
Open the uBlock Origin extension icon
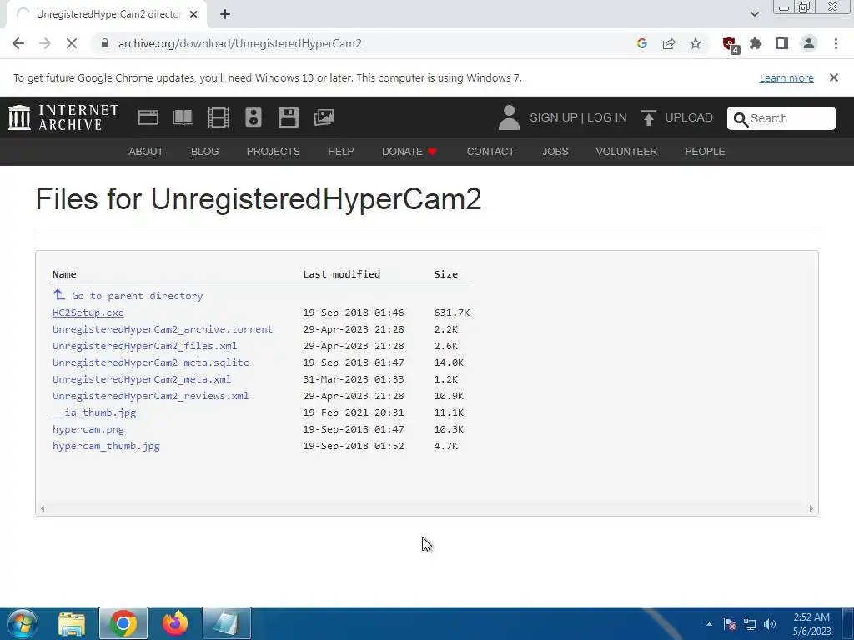tap(731, 45)
